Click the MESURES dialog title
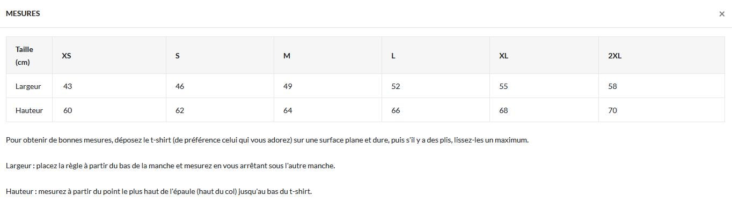 pos(23,13)
